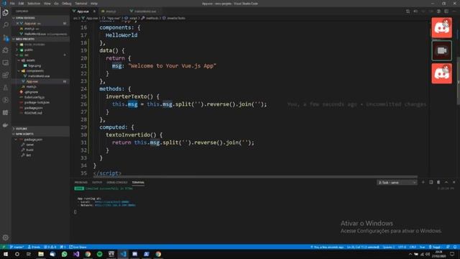Kill terminal with the trash icon
This screenshot has width=460, height=259.
coord(438,182)
